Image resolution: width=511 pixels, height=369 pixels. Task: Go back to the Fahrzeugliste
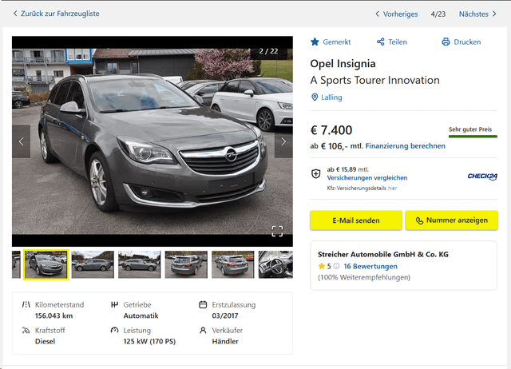tap(56, 14)
